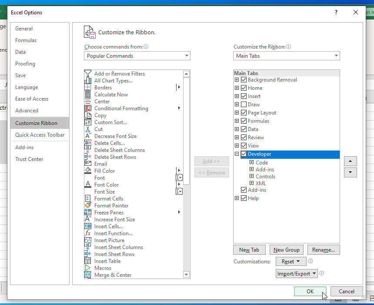Click the commands list scroll down arrow
The width and height of the screenshot is (374, 305).
[x=186, y=275]
